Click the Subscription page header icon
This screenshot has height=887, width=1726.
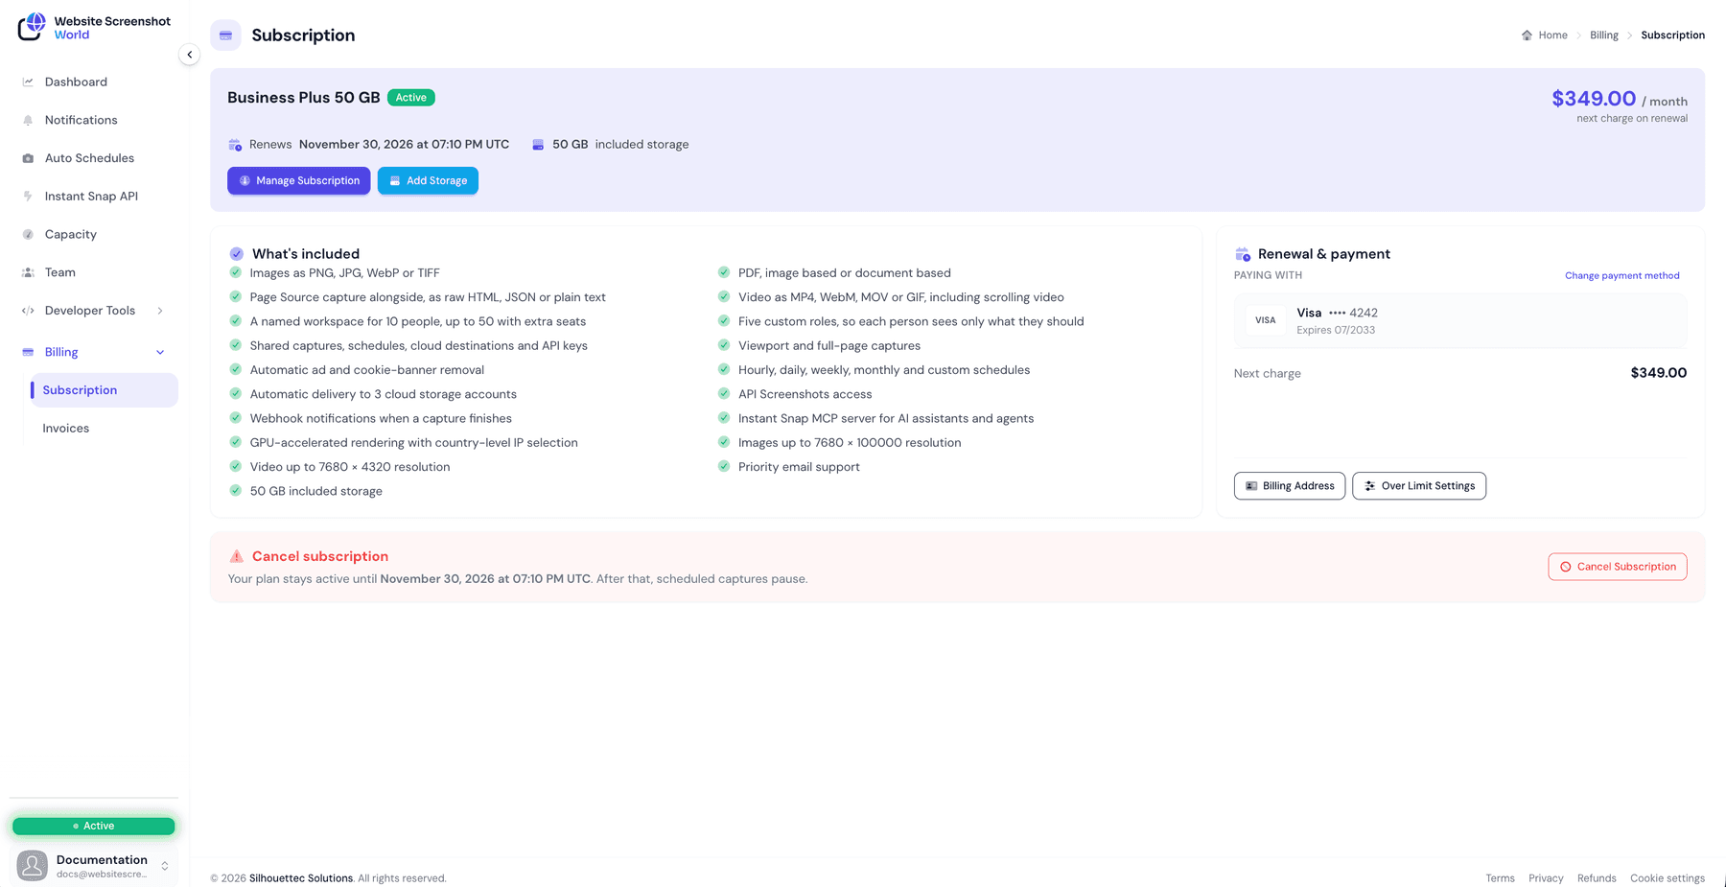pos(225,35)
